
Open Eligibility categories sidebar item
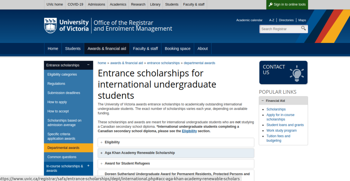tap(68, 74)
